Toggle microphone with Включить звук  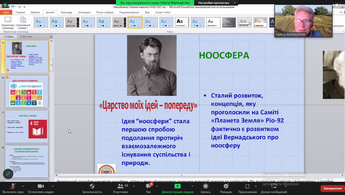(13, 188)
